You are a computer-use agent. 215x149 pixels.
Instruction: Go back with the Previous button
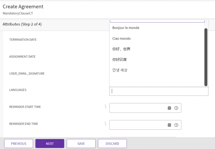point(19,144)
